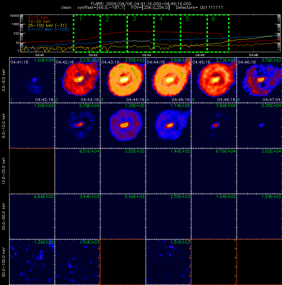The height and width of the screenshot is (285, 282).
Task: Click interval number 3 in the lightcurve
Action: pos(134,19)
